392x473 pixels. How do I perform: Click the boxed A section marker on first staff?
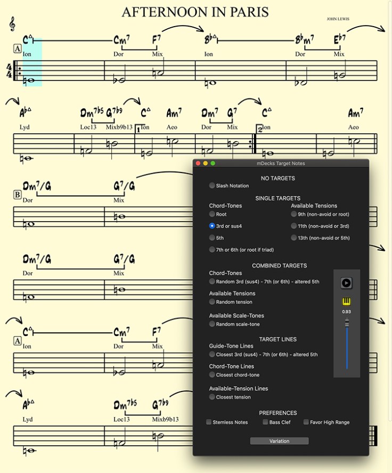(18, 49)
